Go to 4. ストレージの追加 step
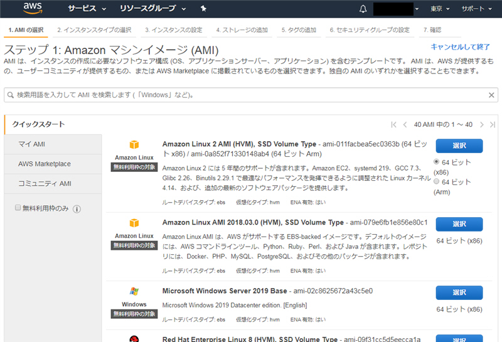Viewport: 502px width, 342px height. (242, 30)
